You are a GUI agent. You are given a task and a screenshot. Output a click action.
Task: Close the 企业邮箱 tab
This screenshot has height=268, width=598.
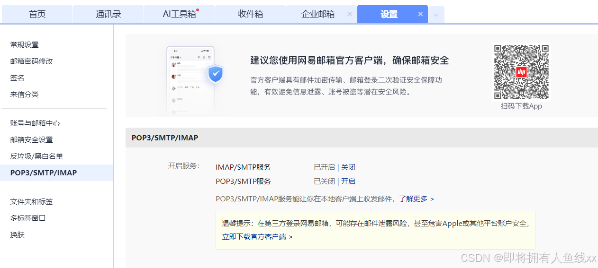point(350,14)
